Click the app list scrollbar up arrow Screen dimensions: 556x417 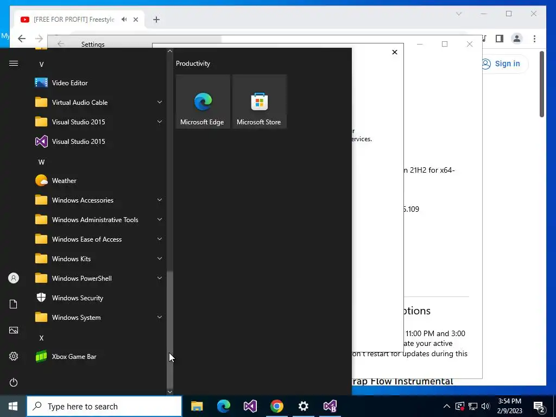coord(170,51)
